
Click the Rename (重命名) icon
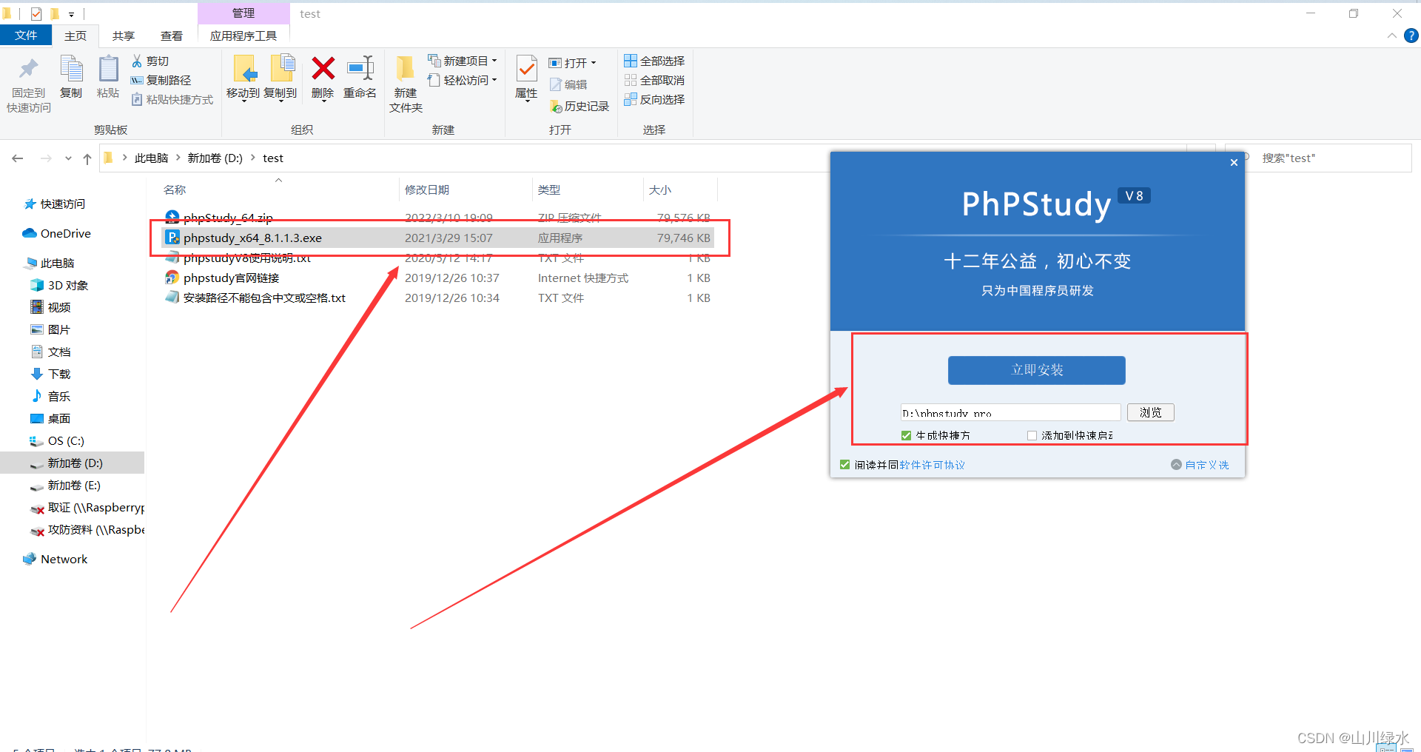tap(360, 68)
